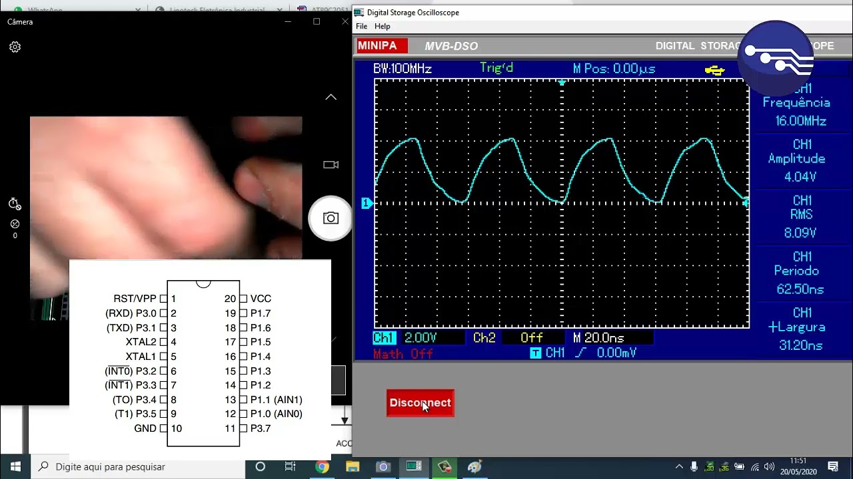The height and width of the screenshot is (479, 853).
Task: Take photo with Camera shutter button
Action: (331, 218)
